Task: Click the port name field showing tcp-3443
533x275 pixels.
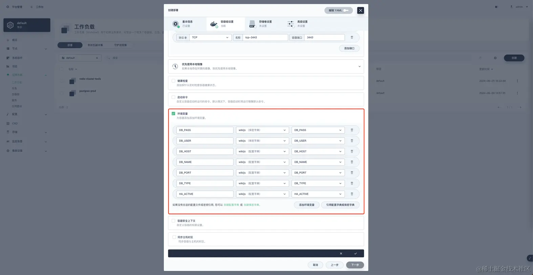Action: tap(265, 38)
